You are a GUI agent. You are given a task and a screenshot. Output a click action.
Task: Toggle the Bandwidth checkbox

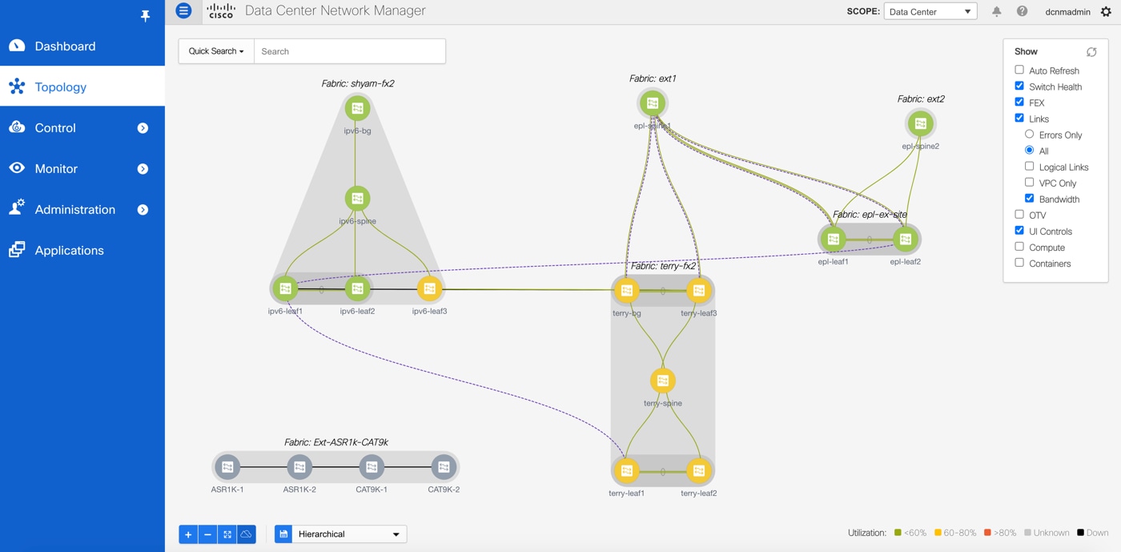(1030, 198)
